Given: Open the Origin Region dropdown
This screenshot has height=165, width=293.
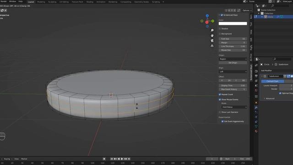Looking at the screenshot, I should point(233,59).
